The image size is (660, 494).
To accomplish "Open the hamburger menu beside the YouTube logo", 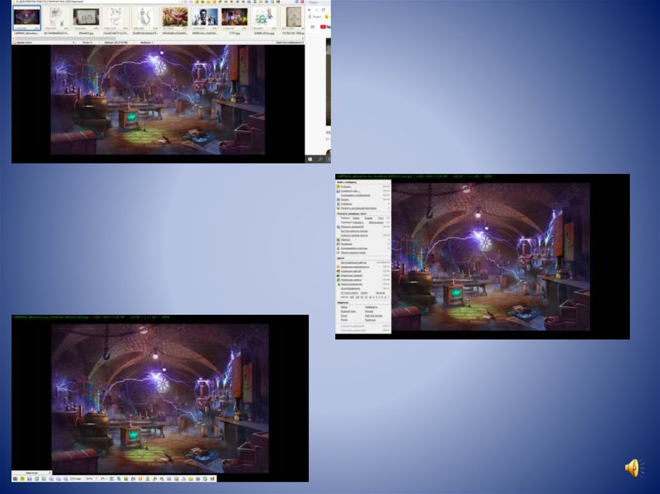I will [313, 27].
